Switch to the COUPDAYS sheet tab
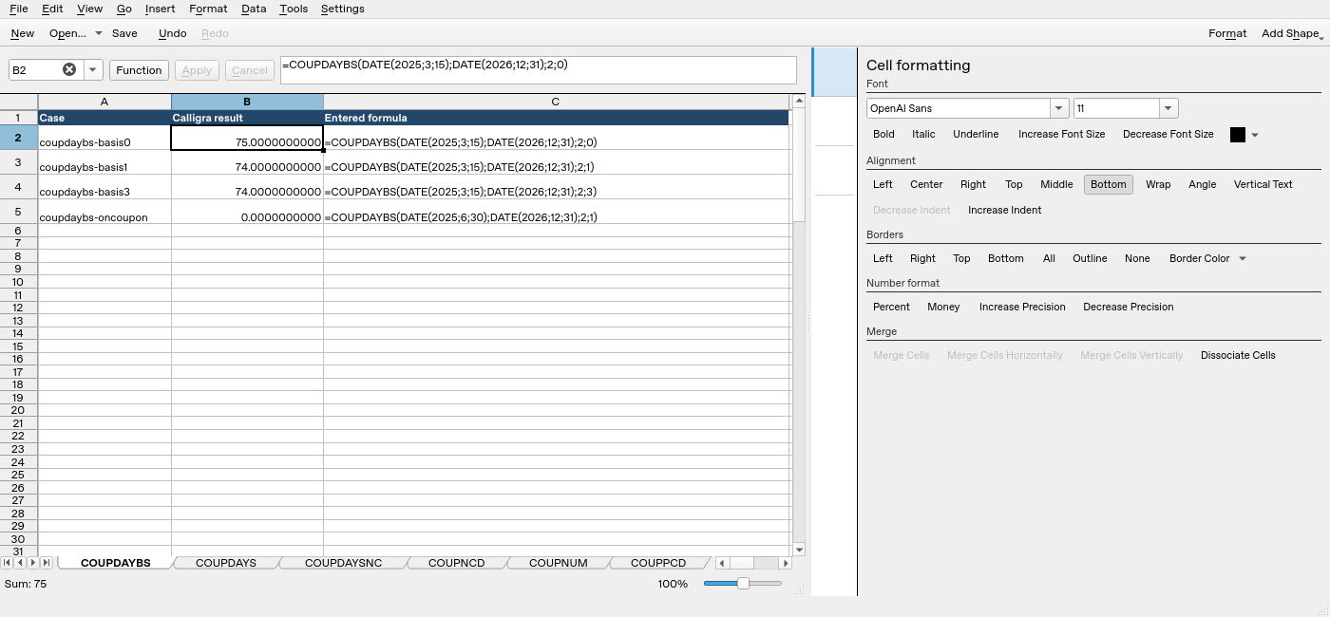This screenshot has height=617, width=1330. [x=226, y=563]
